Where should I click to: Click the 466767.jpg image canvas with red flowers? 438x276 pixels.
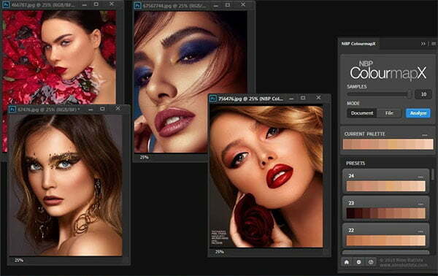59,57
